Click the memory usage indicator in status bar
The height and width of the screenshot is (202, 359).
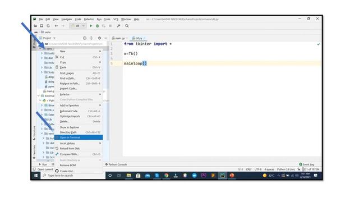pyautogui.click(x=311, y=169)
